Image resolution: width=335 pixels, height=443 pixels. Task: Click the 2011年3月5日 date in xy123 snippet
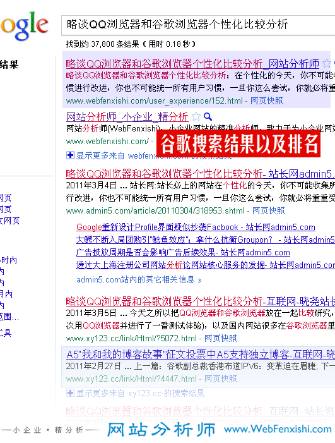pyautogui.click(x=91, y=313)
